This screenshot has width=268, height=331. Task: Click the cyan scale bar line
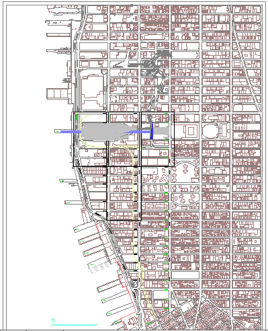tap(74, 324)
